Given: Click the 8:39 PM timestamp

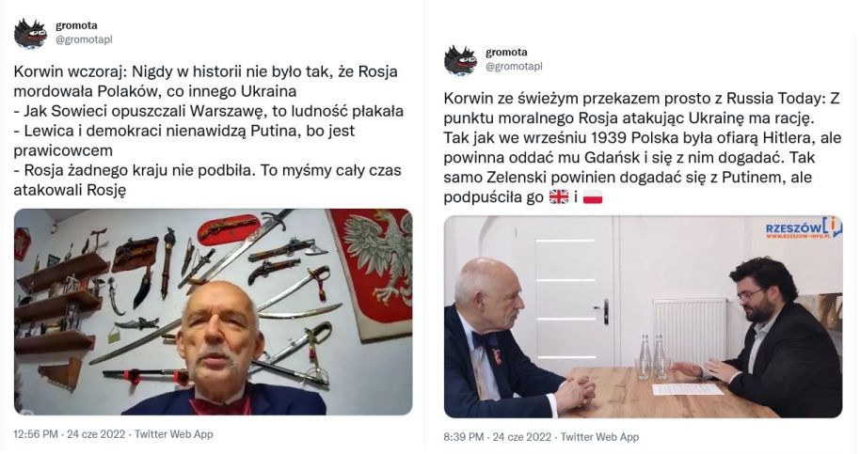Looking at the screenshot, I should tap(464, 437).
